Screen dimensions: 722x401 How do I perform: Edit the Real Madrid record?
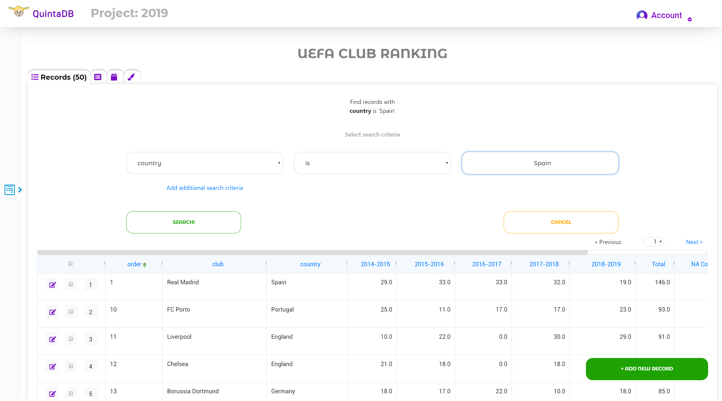52,285
